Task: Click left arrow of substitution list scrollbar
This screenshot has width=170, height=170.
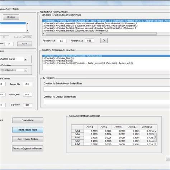Action: point(44,34)
